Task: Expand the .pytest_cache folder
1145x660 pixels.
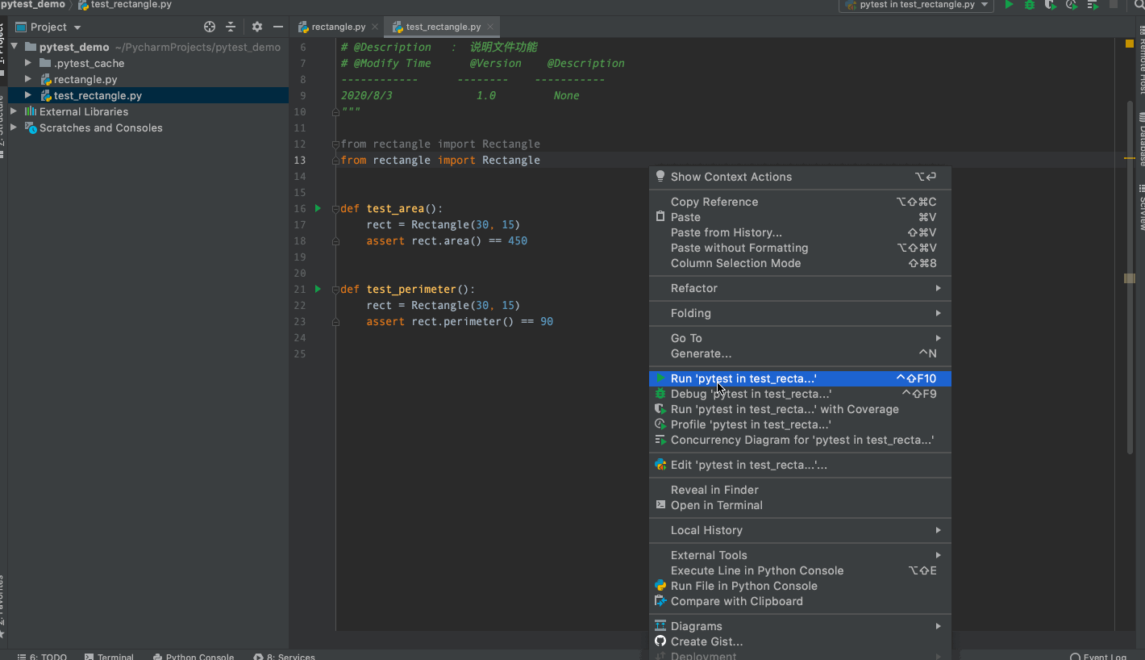Action: click(x=28, y=63)
